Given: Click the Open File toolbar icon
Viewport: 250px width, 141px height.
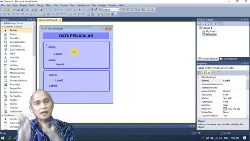Looking at the screenshot, I should (8, 10).
